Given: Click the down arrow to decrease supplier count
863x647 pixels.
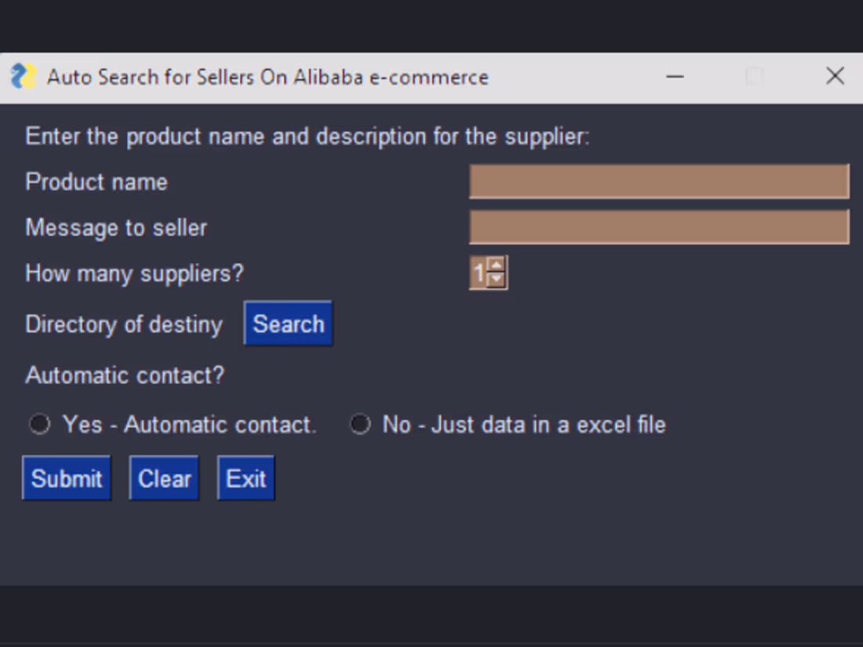Looking at the screenshot, I should [x=497, y=278].
